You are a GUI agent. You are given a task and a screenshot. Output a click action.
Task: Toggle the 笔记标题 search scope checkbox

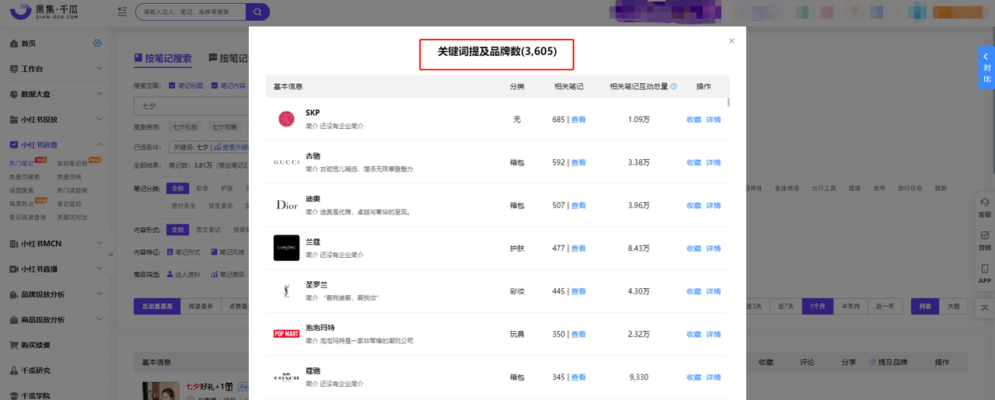click(172, 85)
